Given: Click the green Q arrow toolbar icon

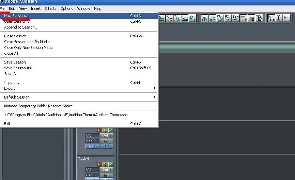Looking at the screenshot, I should pos(192,18).
